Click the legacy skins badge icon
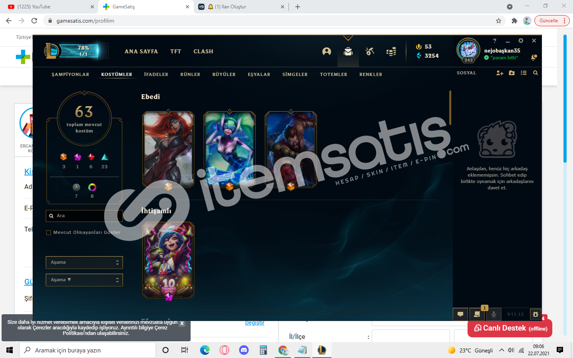 pyautogui.click(x=76, y=187)
